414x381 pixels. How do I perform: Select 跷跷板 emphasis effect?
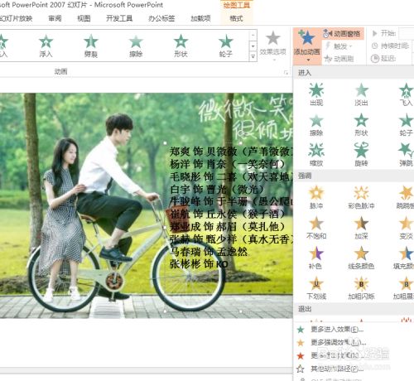[405, 197]
